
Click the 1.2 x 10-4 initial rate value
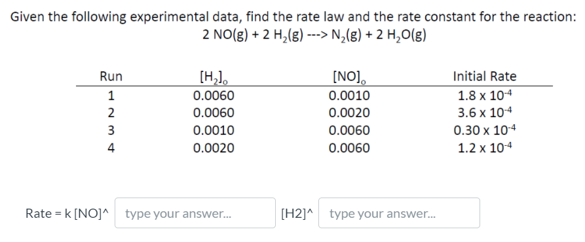[x=485, y=147]
